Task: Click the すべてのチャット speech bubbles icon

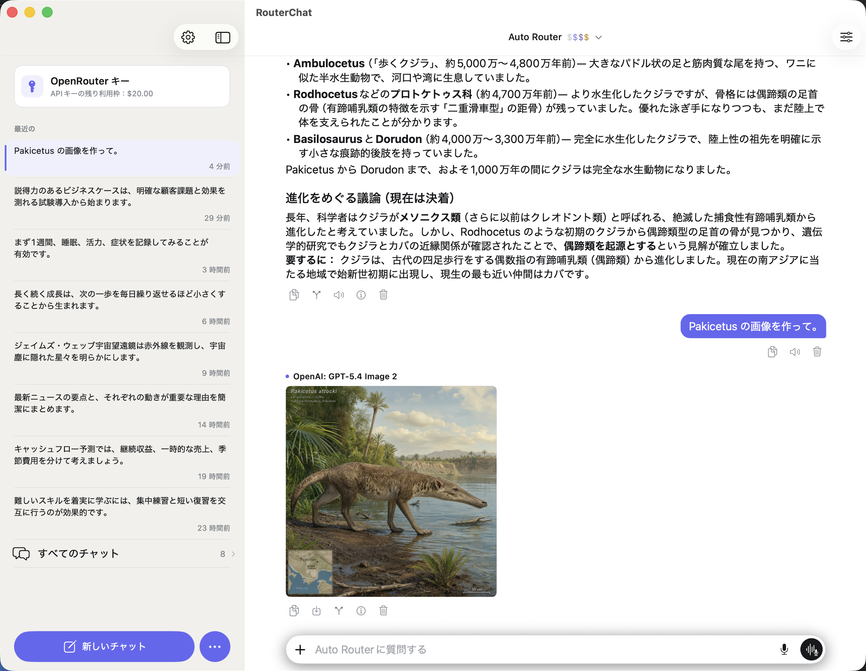Action: point(21,554)
